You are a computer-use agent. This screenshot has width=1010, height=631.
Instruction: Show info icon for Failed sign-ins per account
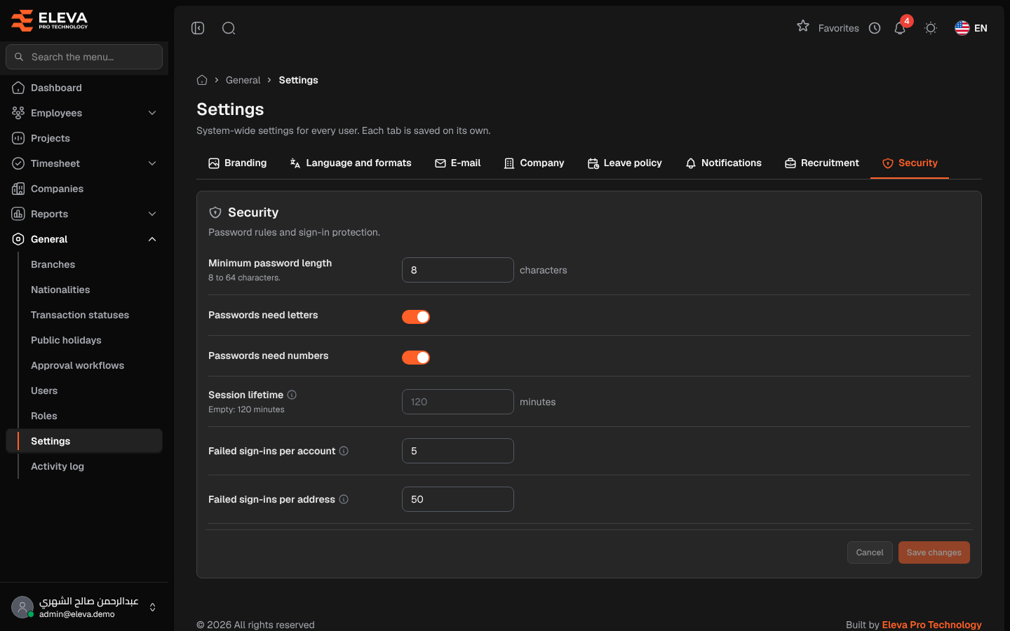tap(344, 451)
